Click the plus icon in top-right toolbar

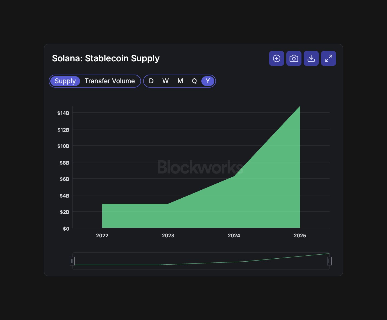pyautogui.click(x=276, y=58)
